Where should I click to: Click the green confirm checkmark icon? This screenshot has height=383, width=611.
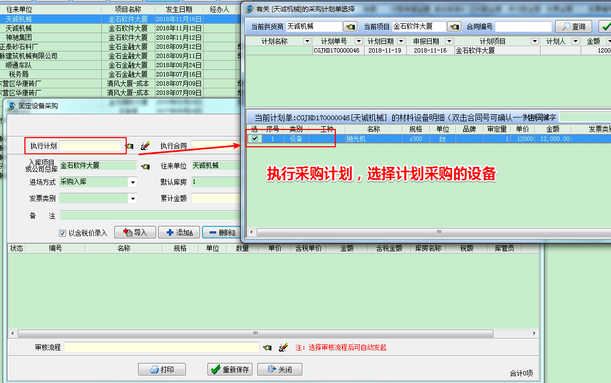(x=607, y=25)
